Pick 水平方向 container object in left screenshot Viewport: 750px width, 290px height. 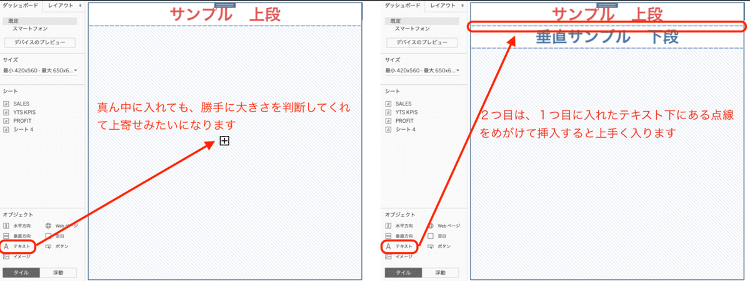(17, 226)
